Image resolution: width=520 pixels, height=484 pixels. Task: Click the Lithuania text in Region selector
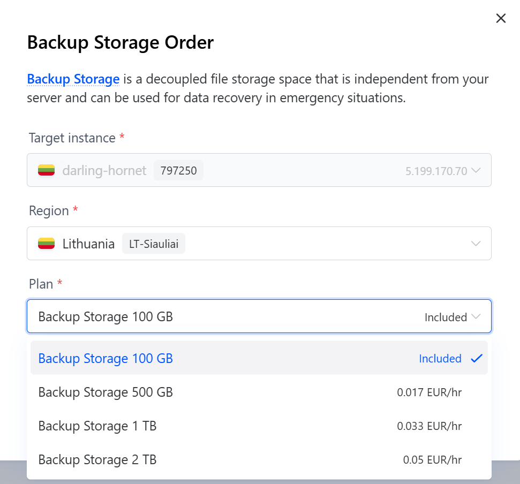click(88, 244)
